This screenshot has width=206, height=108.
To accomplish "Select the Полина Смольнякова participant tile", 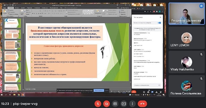I will pyautogui.click(x=187, y=86).
